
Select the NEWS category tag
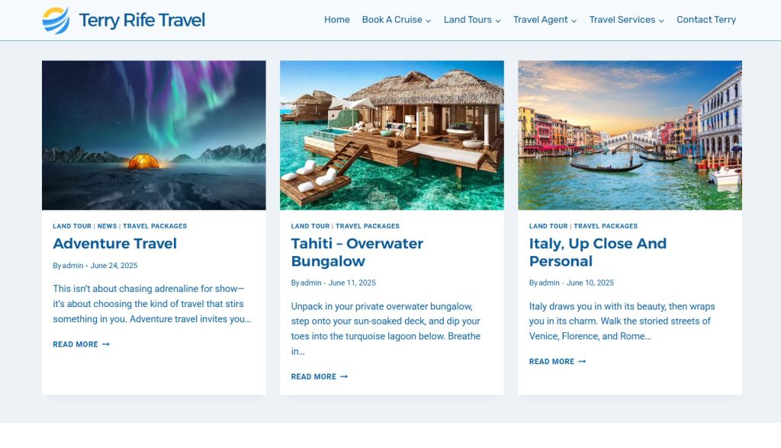107,226
